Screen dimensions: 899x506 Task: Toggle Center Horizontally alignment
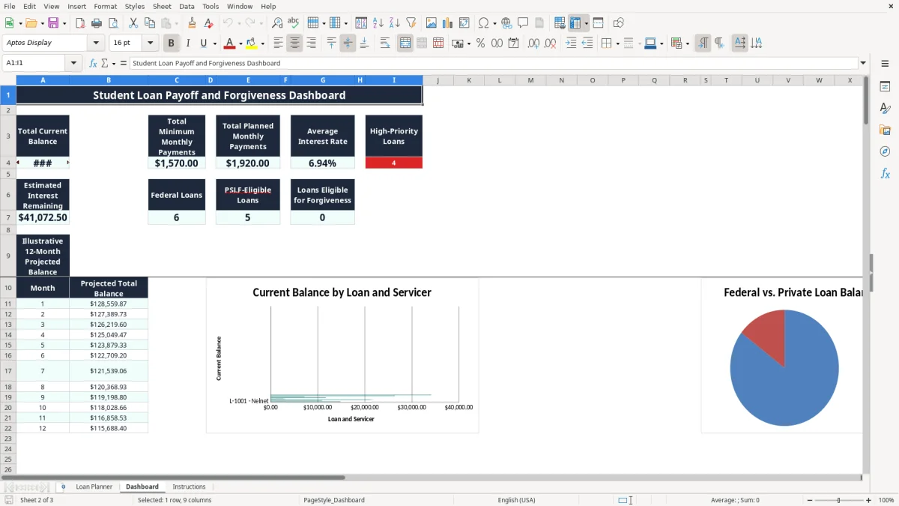tap(294, 43)
